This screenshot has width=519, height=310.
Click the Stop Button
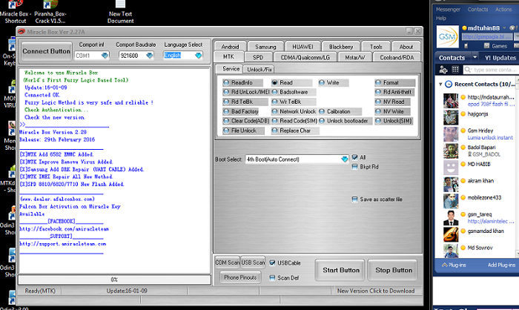394,270
